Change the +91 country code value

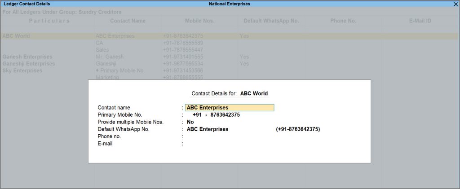tap(197, 115)
